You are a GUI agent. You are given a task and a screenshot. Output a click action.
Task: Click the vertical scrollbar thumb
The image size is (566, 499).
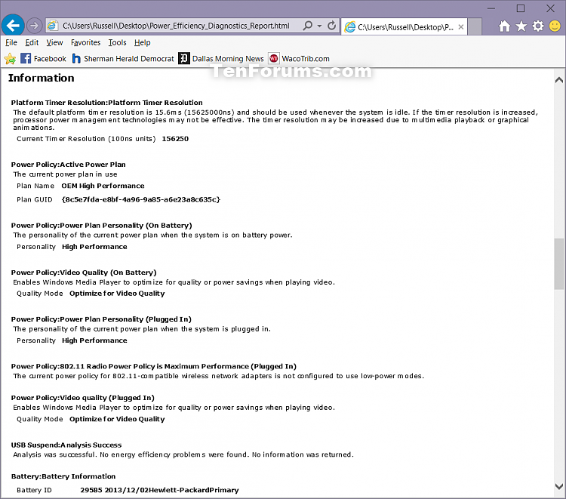[558, 263]
